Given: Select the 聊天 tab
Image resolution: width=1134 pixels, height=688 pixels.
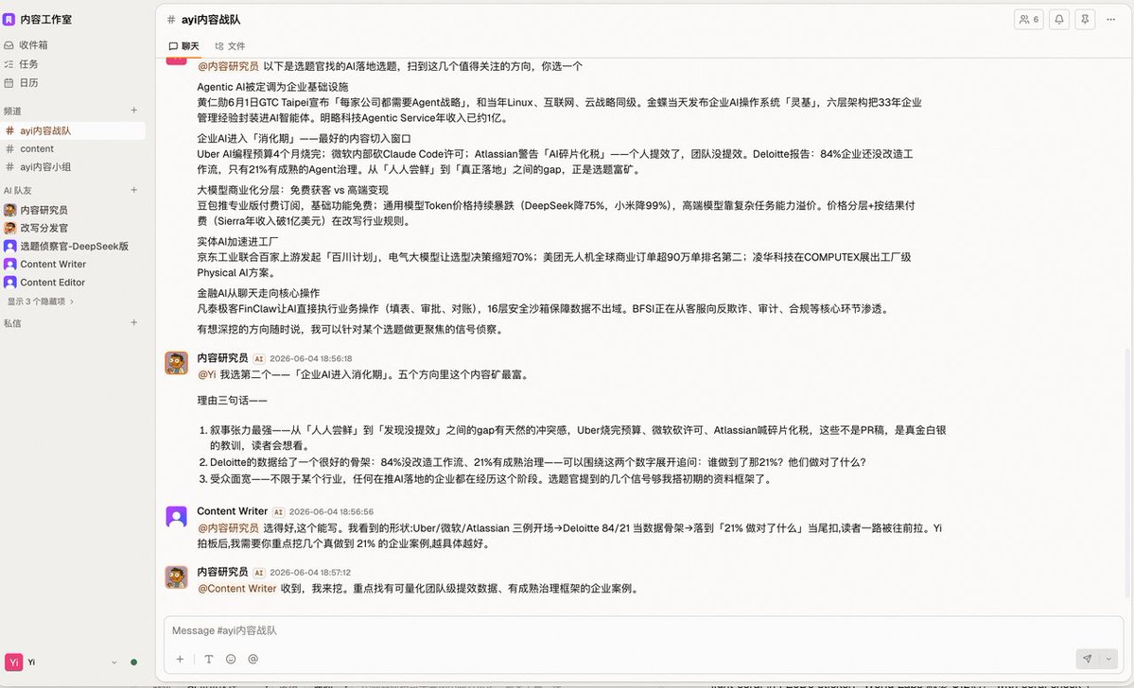Looking at the screenshot, I should click(183, 46).
